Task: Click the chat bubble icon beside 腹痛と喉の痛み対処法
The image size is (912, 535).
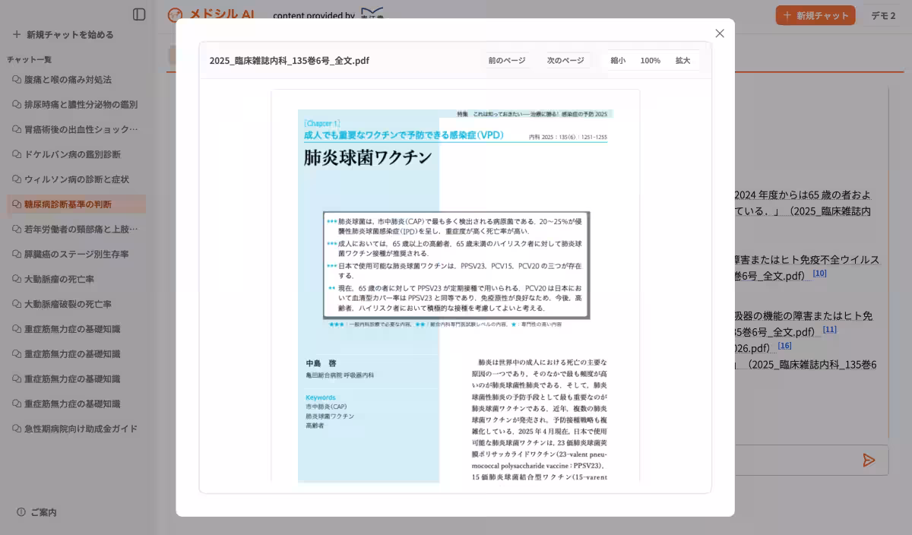Action: click(16, 79)
